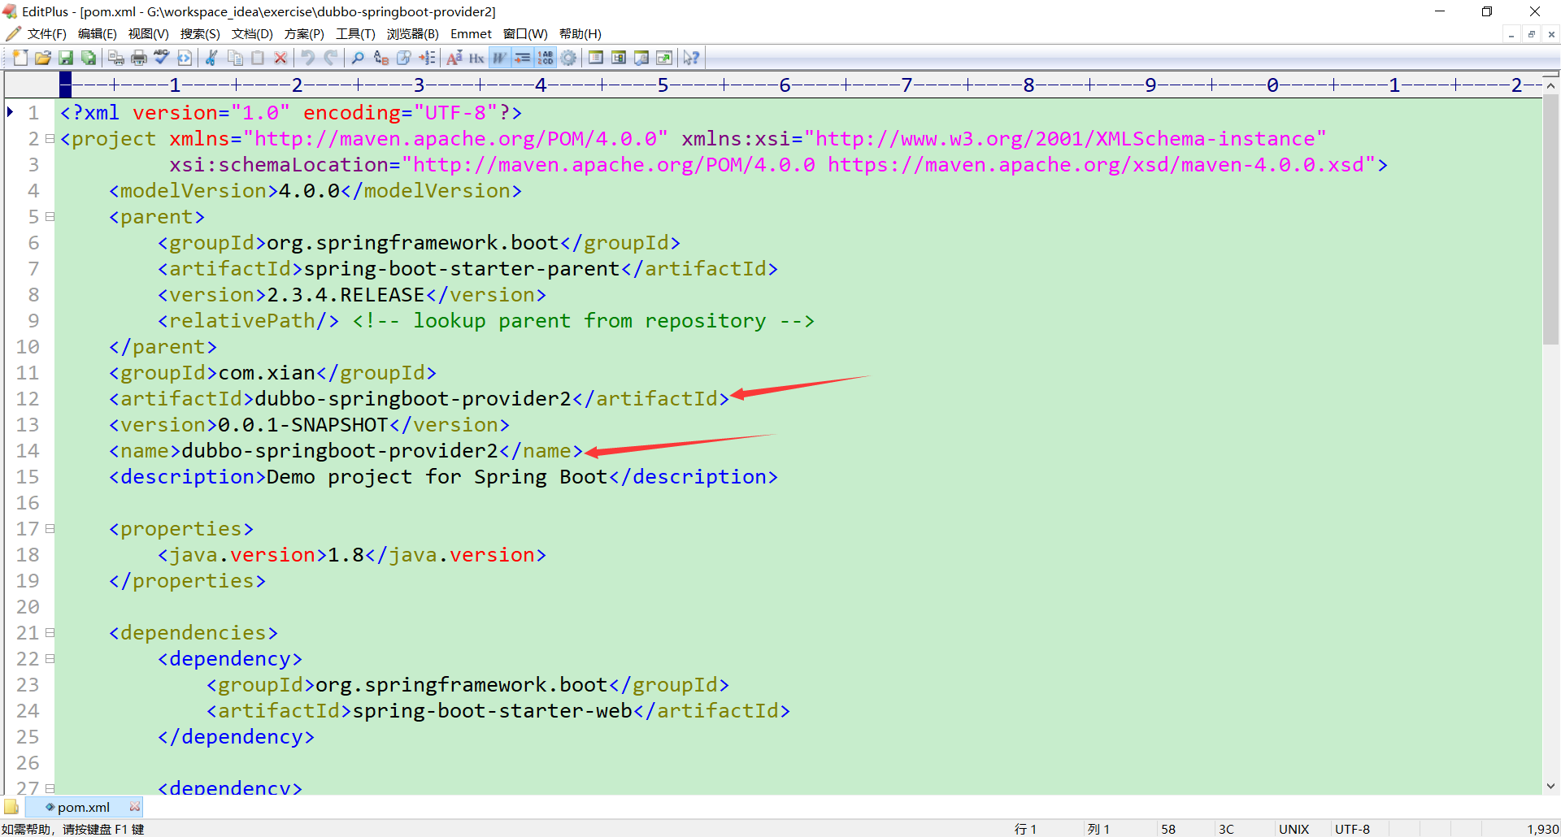Screen dimensions: 1561x837
Task: Click the browser view toolbar icon
Action: pyautogui.click(x=185, y=58)
